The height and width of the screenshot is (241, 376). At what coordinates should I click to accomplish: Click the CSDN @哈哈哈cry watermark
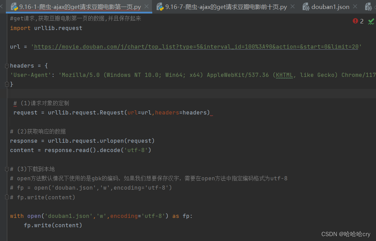(x=345, y=234)
